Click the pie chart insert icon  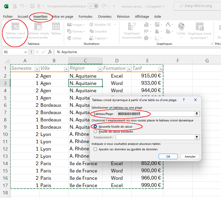coord(146,38)
